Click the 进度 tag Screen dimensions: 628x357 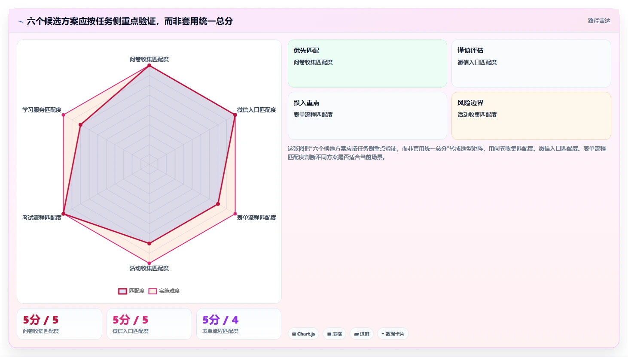pos(362,334)
